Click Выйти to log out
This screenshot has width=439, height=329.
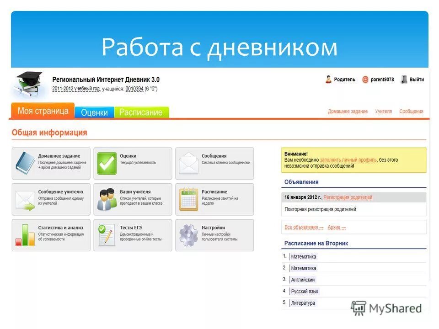[417, 80]
